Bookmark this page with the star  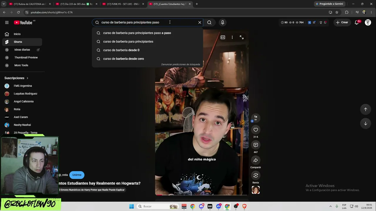(337, 12)
